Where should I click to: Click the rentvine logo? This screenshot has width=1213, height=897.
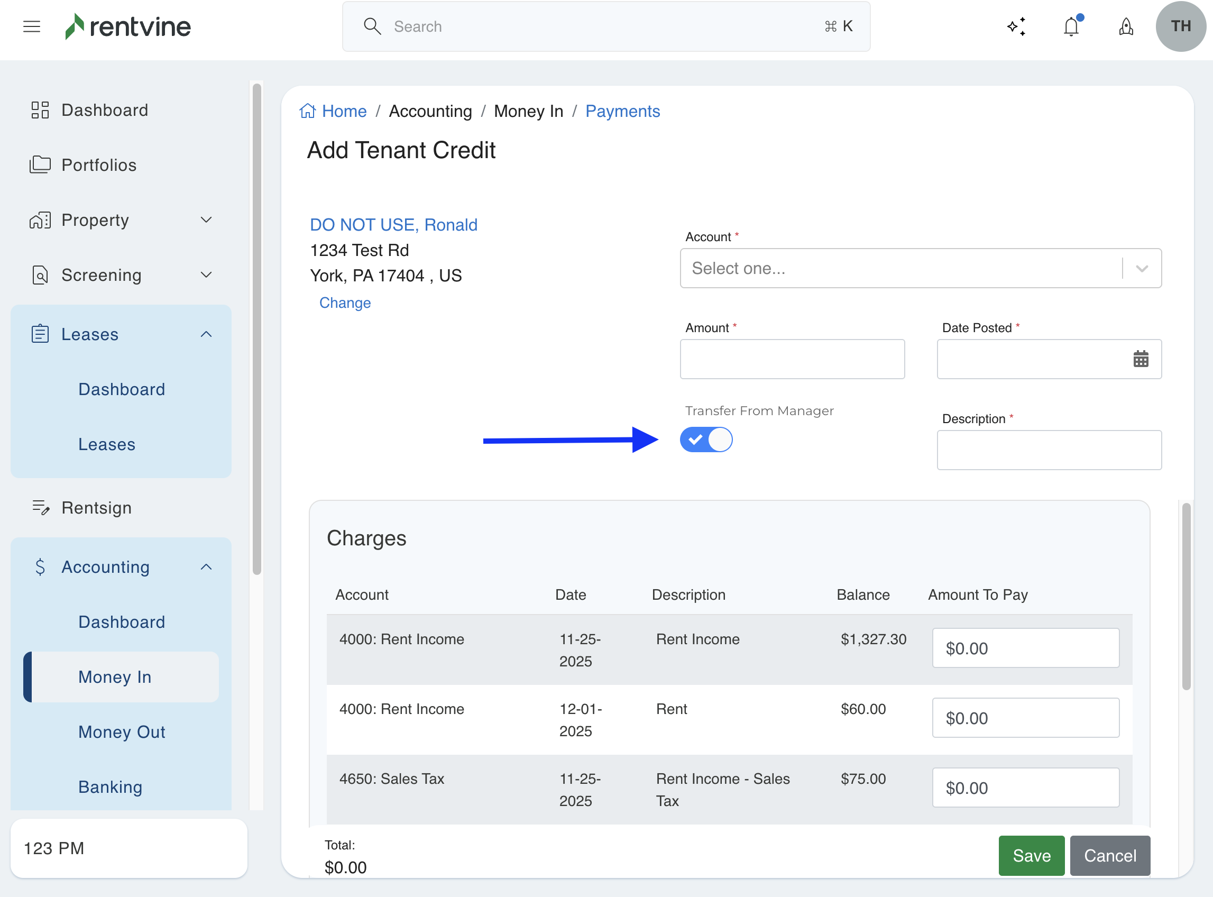coord(128,26)
